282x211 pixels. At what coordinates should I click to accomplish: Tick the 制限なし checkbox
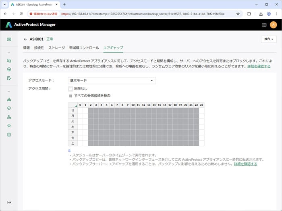point(70,89)
